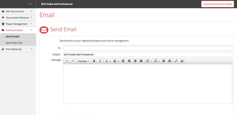Align text left
This screenshot has height=115, width=237.
123,61
